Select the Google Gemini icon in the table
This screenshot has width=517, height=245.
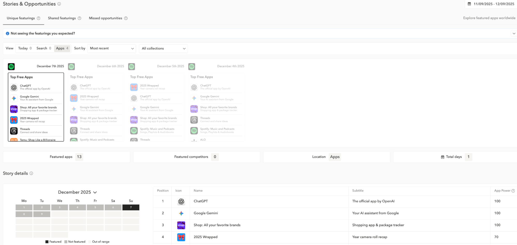pos(181,213)
